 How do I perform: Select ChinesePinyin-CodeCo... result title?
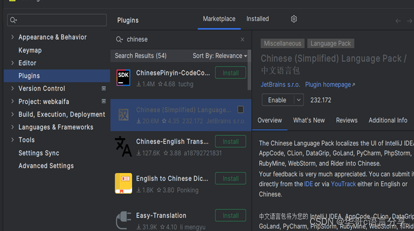coord(173,73)
